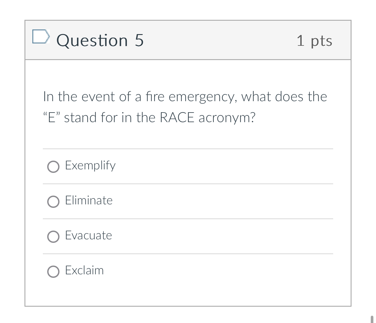The height and width of the screenshot is (323, 376).
Task: Click the Evacuate answer label text
Action: click(x=88, y=236)
